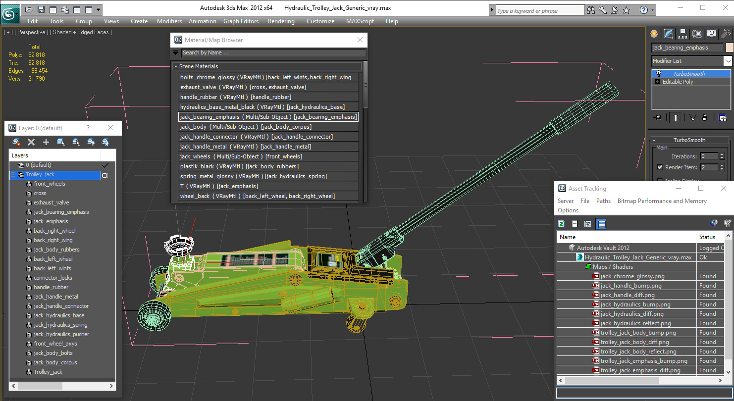Image resolution: width=734 pixels, height=401 pixels.
Task: Open Bitmap Performance and Memory menu
Action: 662,201
